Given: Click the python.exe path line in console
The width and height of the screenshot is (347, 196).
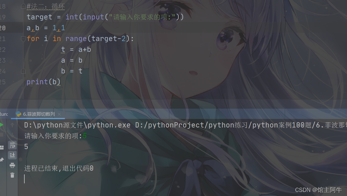Looking at the screenshot, I should [x=185, y=125].
